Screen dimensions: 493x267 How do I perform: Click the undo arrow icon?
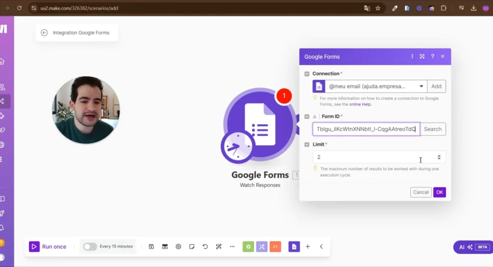click(205, 247)
